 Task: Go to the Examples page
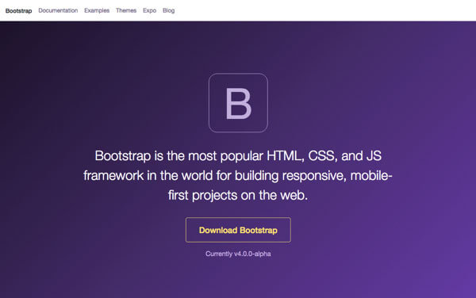97,10
